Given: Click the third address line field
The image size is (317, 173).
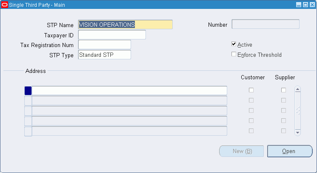Looking at the screenshot, I should (129, 111).
